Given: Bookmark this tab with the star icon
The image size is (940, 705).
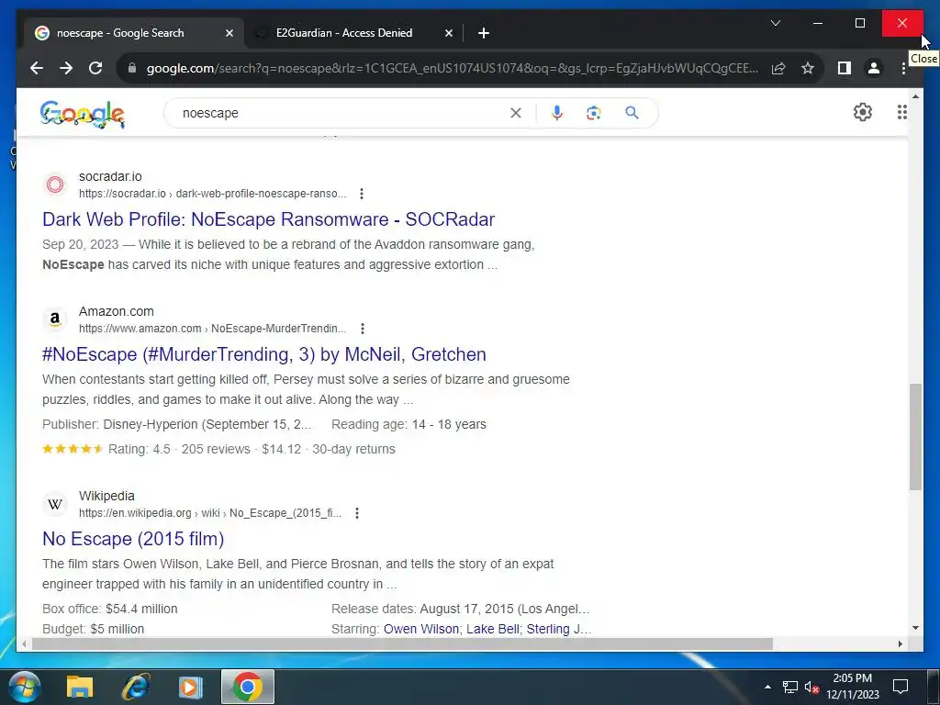Looking at the screenshot, I should 808,68.
